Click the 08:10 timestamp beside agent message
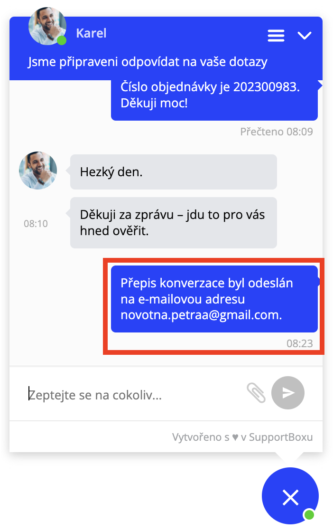 tap(36, 224)
